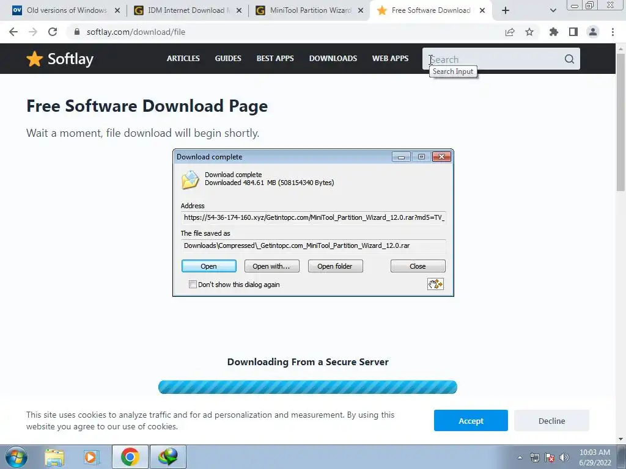Open a new tab with plus button

tap(506, 10)
